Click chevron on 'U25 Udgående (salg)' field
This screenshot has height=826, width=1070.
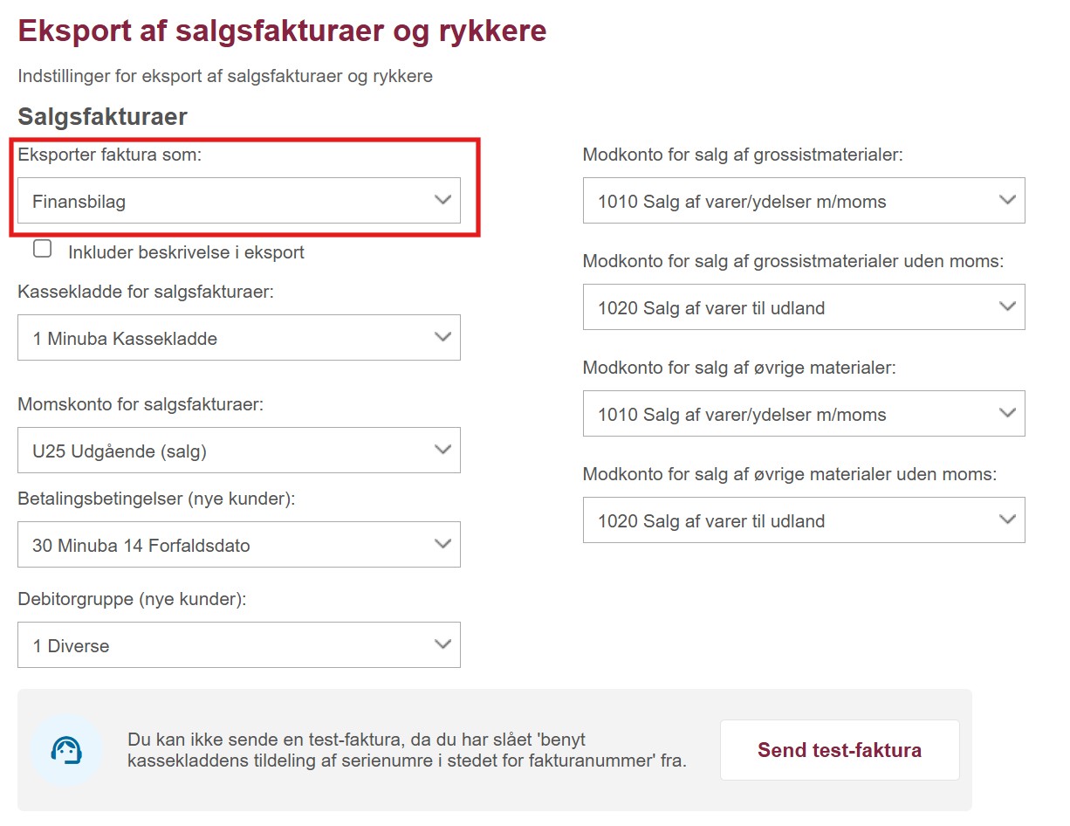[442, 450]
